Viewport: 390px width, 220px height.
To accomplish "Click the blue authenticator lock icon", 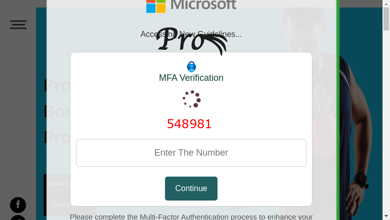I will tap(191, 67).
